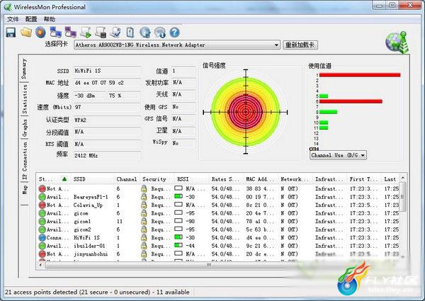Click the signal bar icon for RSSI -44
Viewport: 425px width, 301px height.
pyautogui.click(x=178, y=245)
